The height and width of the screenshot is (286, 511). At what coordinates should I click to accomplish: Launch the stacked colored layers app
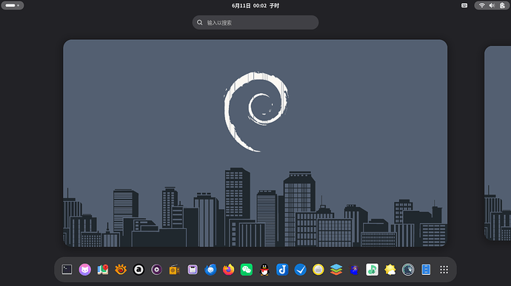(336, 270)
